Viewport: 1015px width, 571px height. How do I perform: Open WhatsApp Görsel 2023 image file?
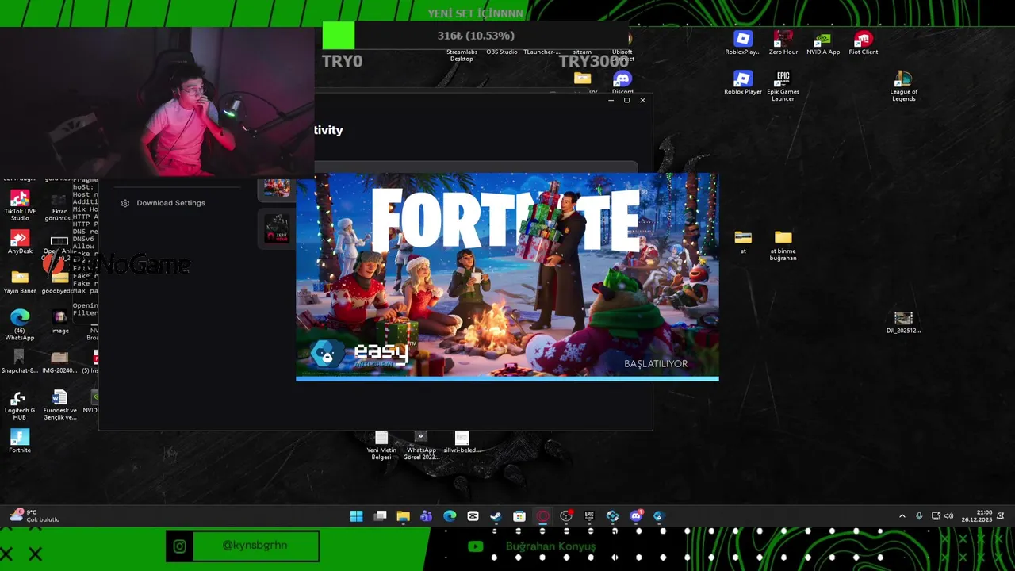tap(421, 445)
